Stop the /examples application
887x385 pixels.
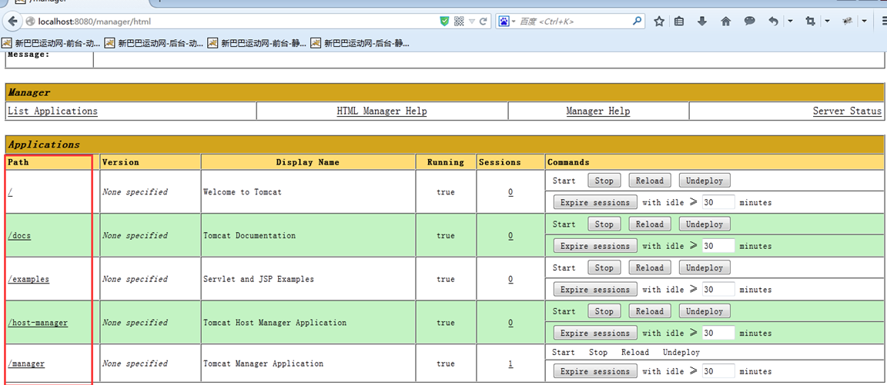(604, 267)
